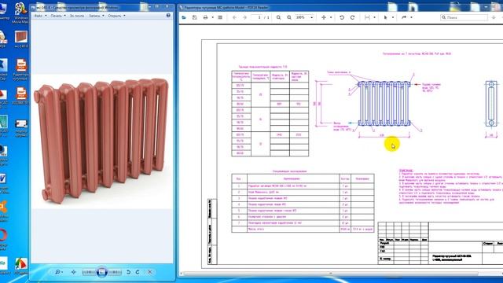Click the horizontal scrollbar in PDF reader
The height and width of the screenshot is (283, 503).
(x=330, y=274)
